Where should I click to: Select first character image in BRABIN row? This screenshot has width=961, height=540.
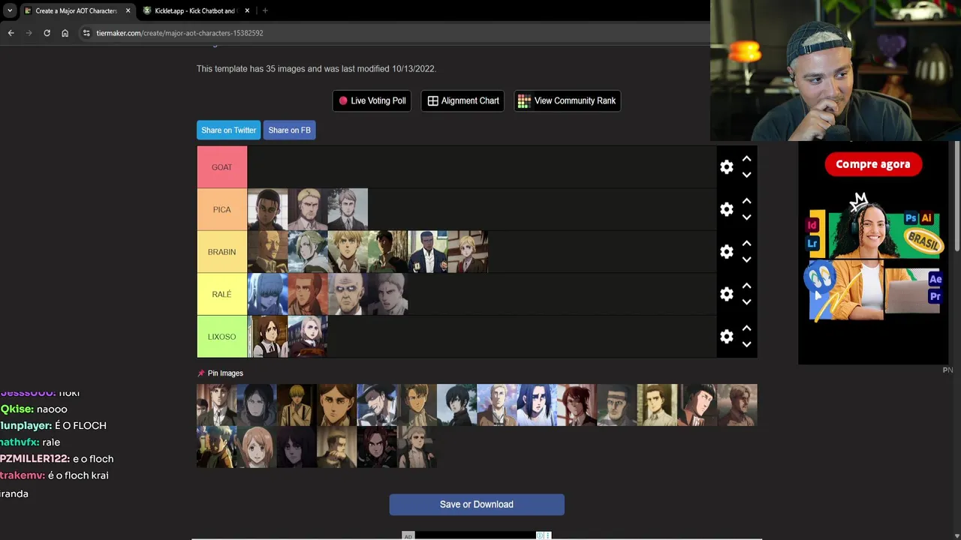coord(267,252)
